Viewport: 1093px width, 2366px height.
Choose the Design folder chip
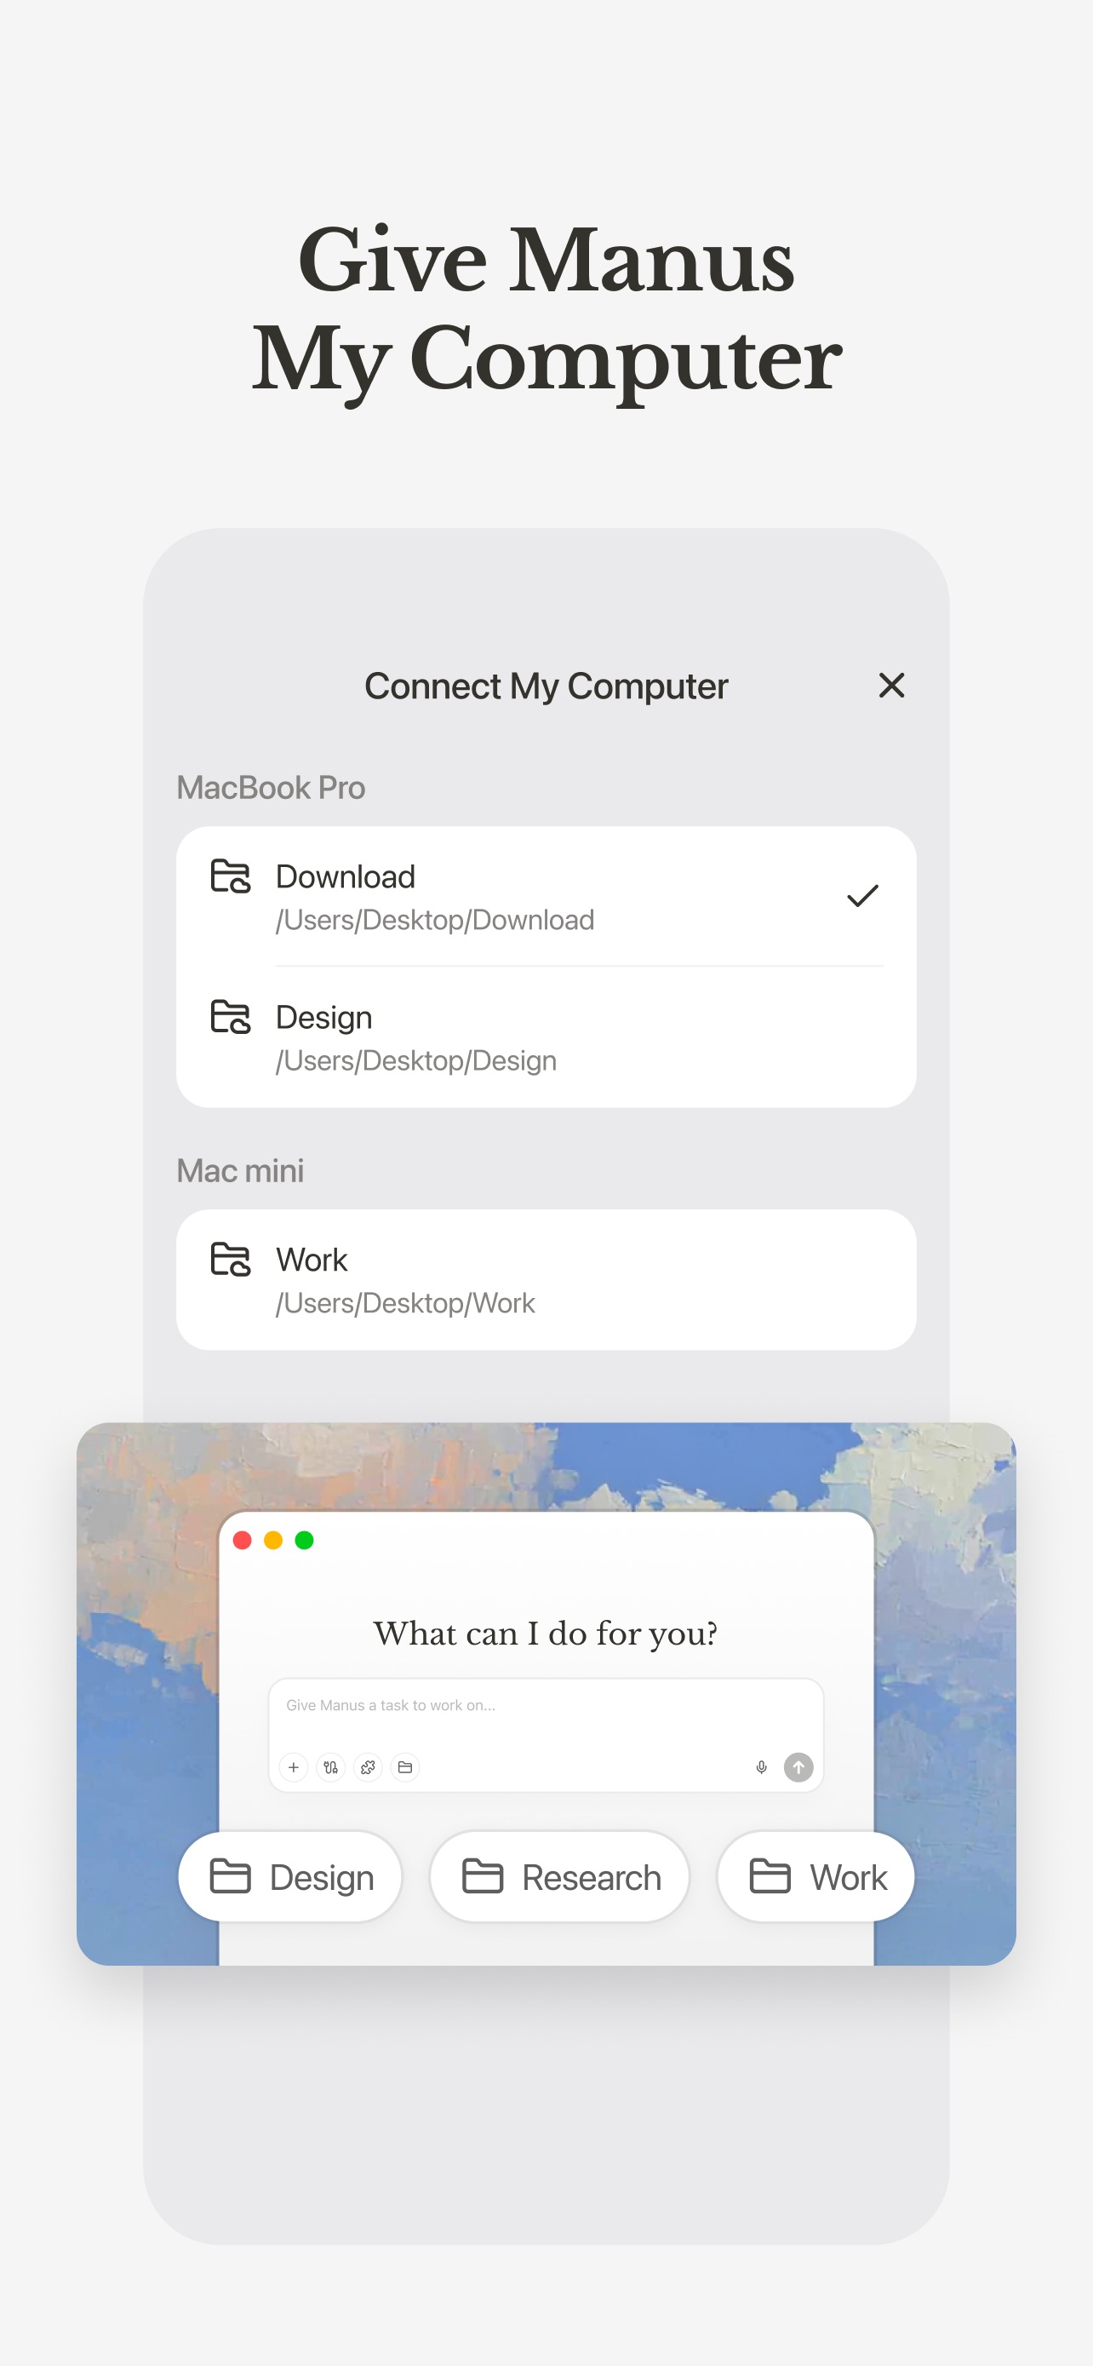tap(290, 1876)
